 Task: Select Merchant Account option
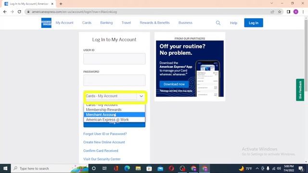[115, 114]
